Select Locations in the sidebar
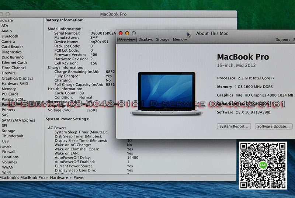295x198 pixels. click(10, 157)
